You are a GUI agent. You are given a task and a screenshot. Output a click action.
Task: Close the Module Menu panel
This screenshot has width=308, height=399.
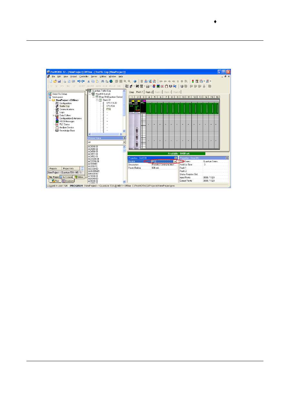click(x=124, y=138)
